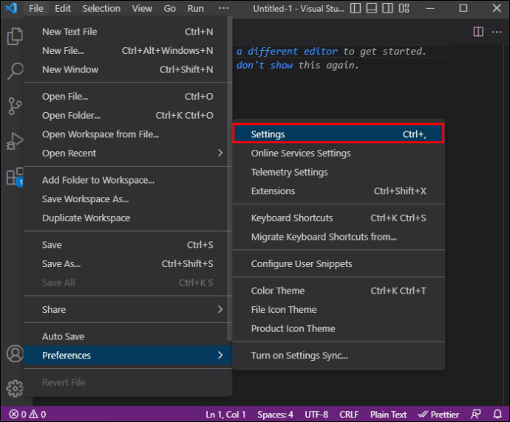Image resolution: width=510 pixels, height=422 pixels.
Task: Choose File Icon Theme
Action: (339, 309)
